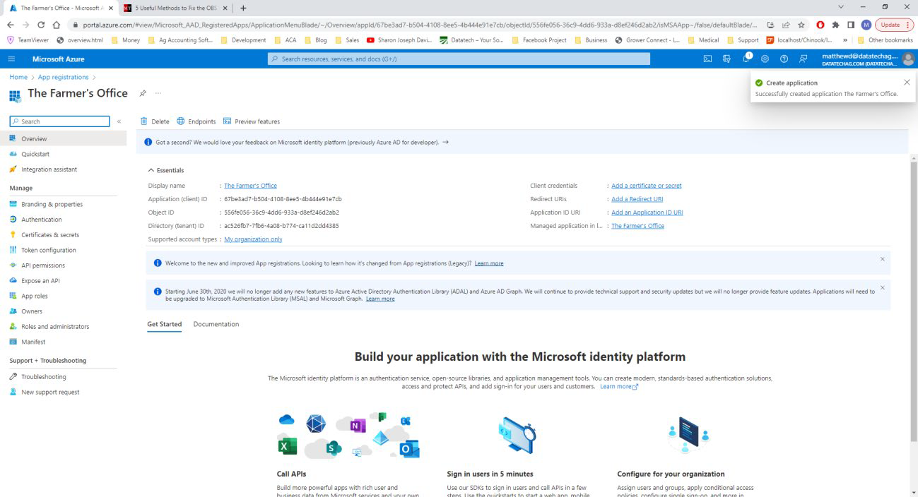Click Add a Redirect URI link

(637, 199)
